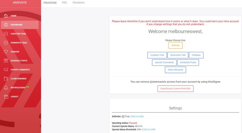This screenshot has width=242, height=133.
Task: Edit Selfvote via Click to edit link
Action: click(x=137, y=117)
